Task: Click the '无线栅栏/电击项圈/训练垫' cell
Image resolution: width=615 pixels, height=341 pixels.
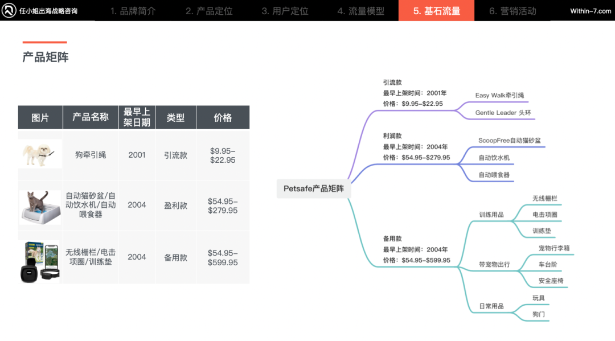Action: point(91,257)
